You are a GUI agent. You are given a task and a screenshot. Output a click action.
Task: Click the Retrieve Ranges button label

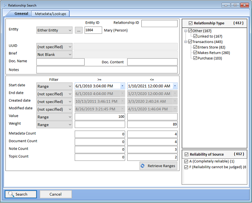[161, 166]
